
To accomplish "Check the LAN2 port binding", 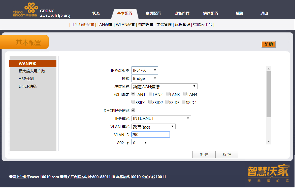I will click(150, 94).
